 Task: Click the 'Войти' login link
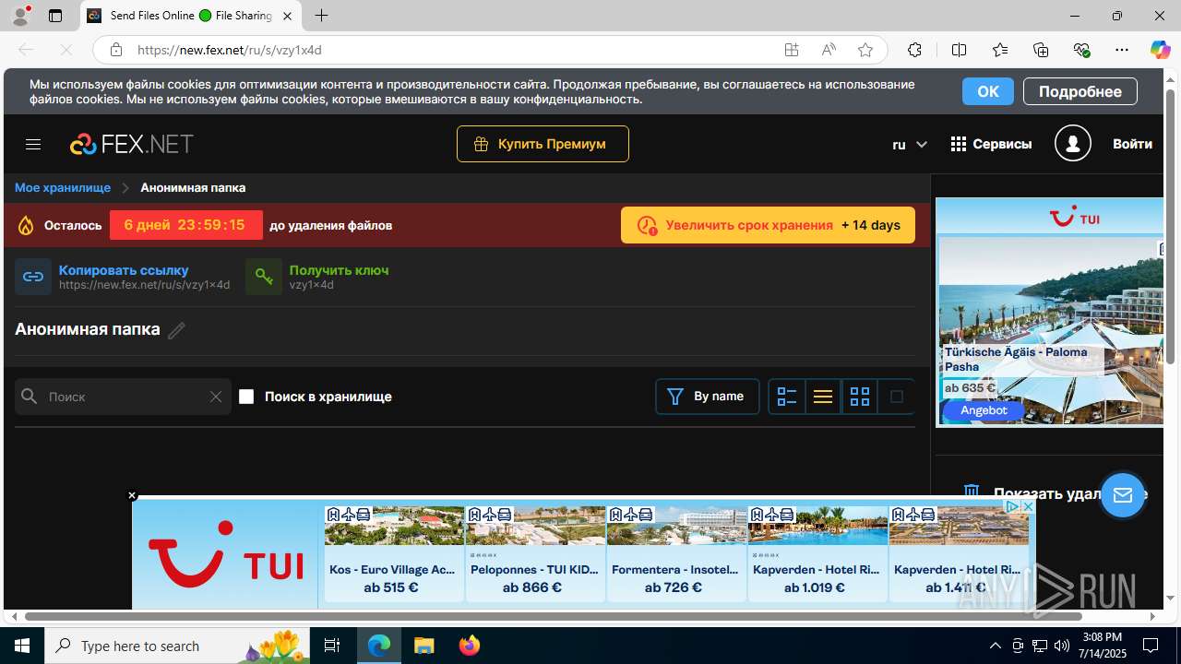(x=1132, y=144)
